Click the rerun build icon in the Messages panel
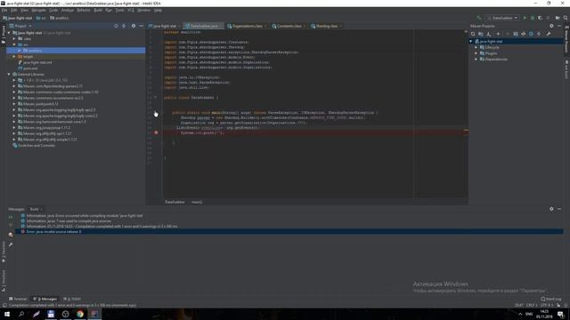Screen dimensions: 570x320 [11, 217]
